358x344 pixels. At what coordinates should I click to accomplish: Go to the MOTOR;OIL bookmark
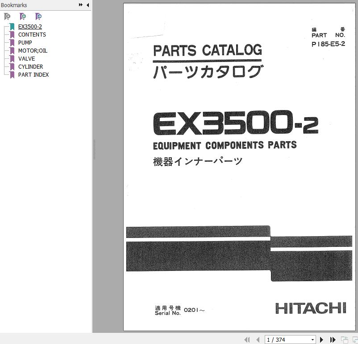pyautogui.click(x=33, y=51)
